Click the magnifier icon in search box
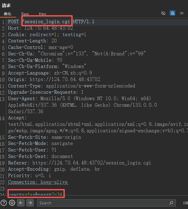188x209 pixels. point(171,203)
